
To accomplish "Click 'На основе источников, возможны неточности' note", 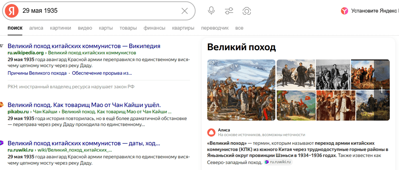I will pyautogui.click(x=261, y=135).
